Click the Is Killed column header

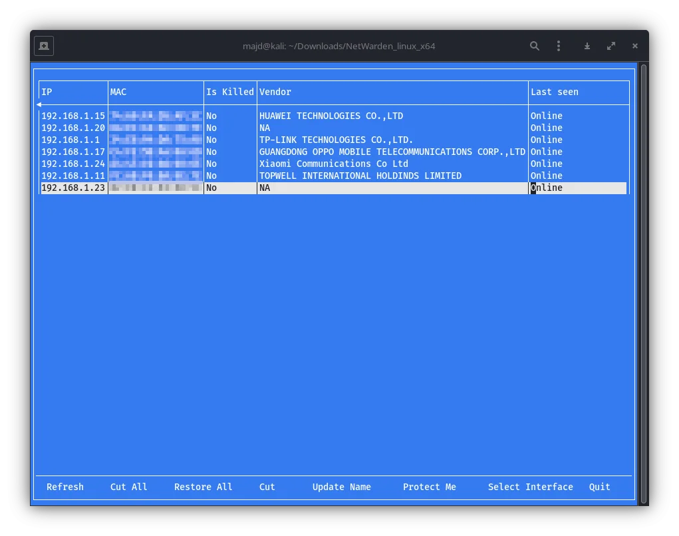(x=230, y=92)
